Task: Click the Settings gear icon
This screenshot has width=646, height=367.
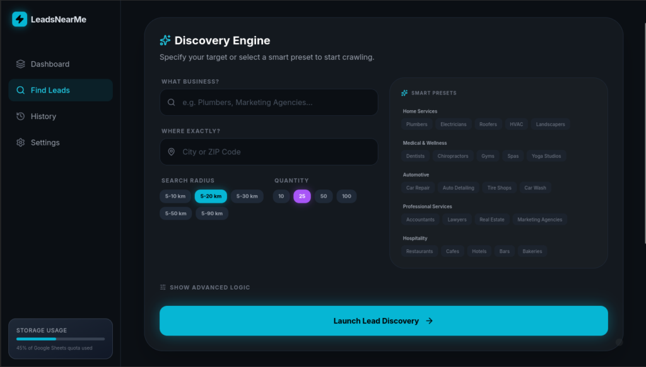Action: 21,143
